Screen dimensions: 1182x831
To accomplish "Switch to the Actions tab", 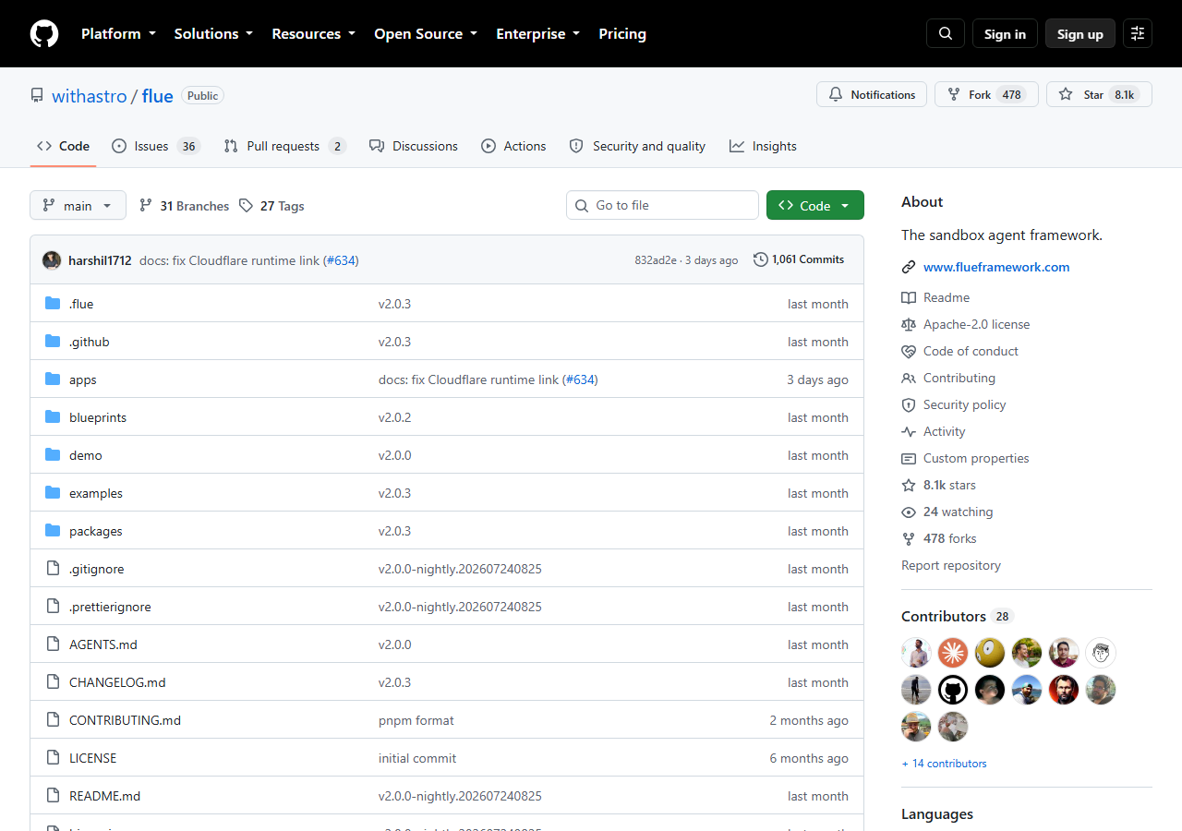I will coord(513,146).
